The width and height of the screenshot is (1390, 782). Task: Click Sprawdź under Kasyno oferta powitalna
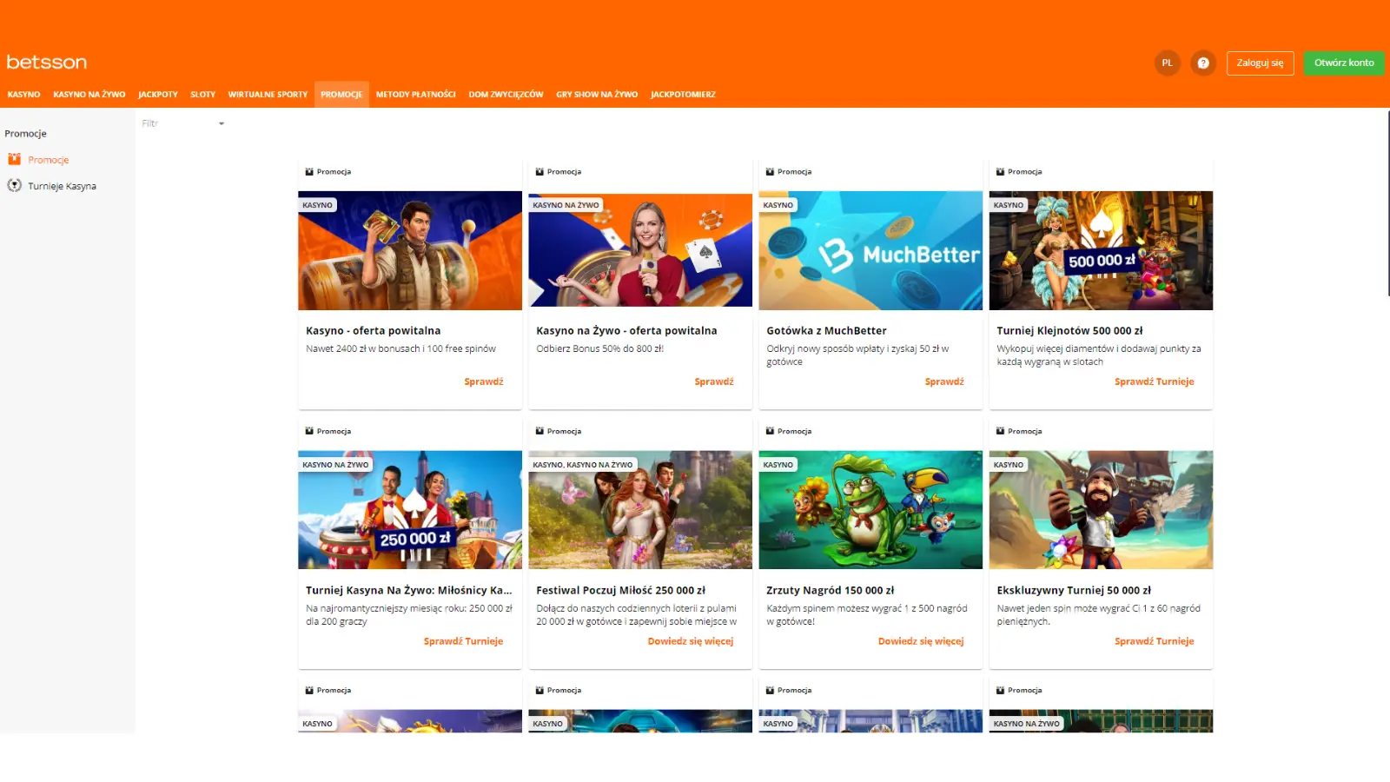click(x=484, y=381)
